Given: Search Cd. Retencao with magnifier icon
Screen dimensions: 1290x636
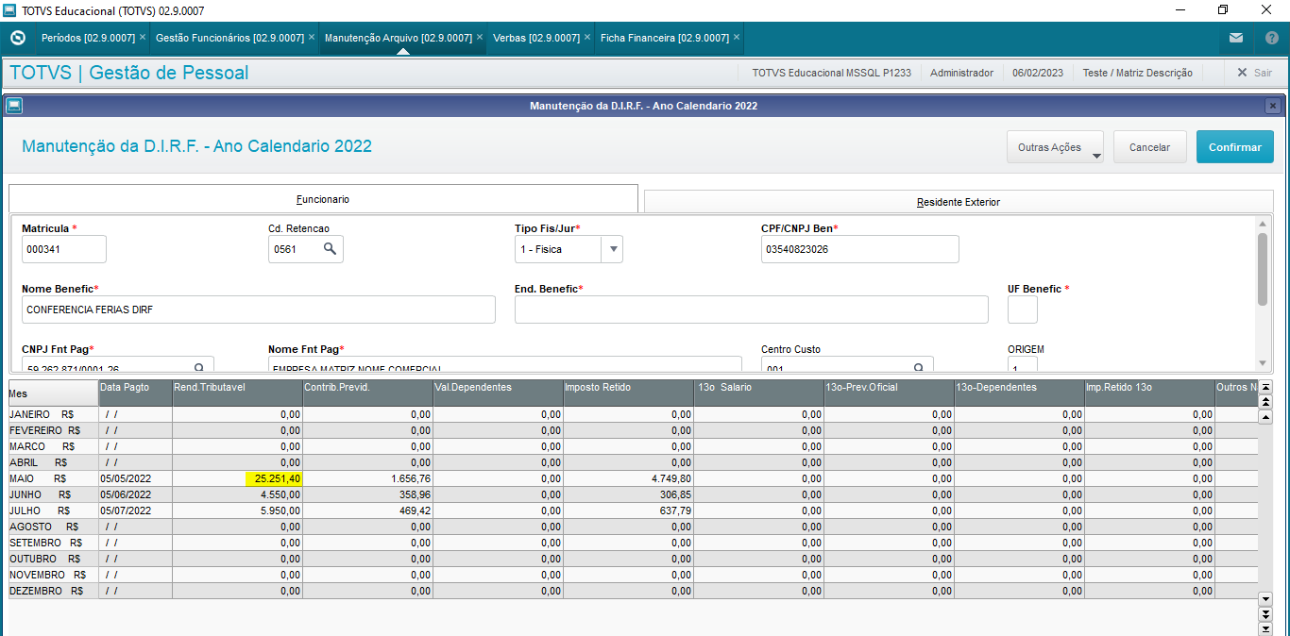Looking at the screenshot, I should (x=331, y=249).
